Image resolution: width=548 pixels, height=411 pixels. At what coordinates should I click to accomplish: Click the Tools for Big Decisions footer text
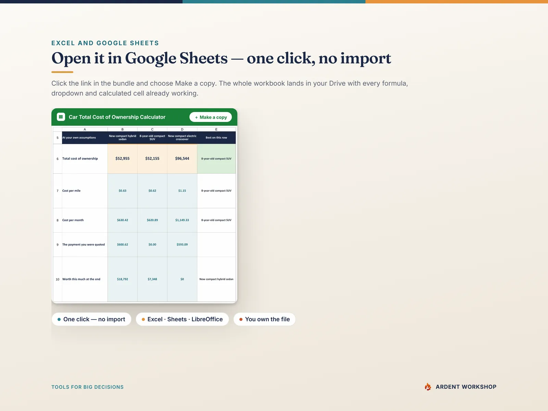point(87,387)
